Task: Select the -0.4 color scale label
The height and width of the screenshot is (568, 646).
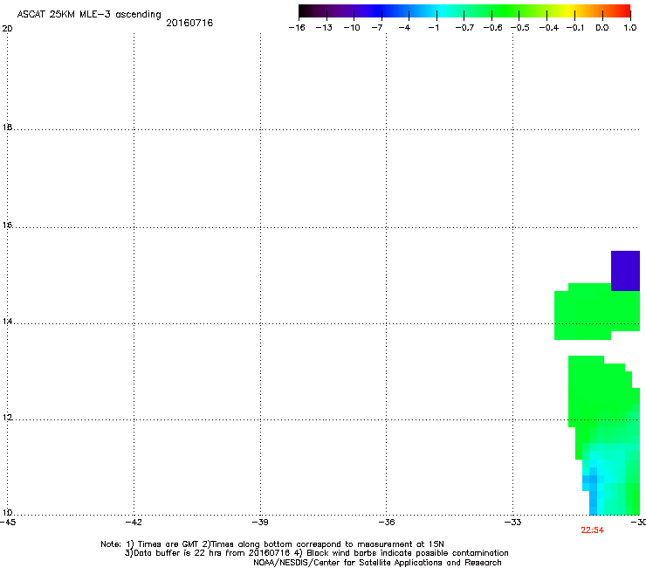Action: pyautogui.click(x=549, y=28)
